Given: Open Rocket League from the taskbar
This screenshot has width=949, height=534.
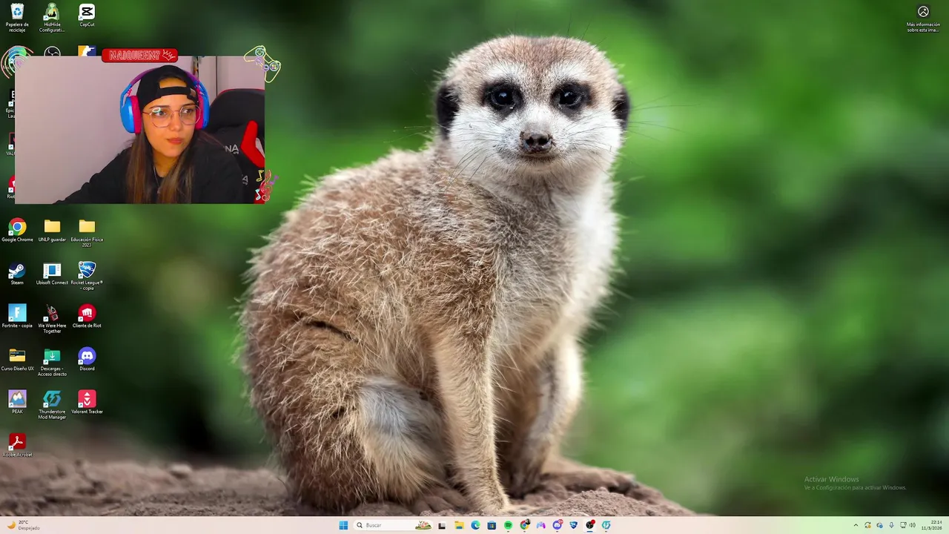Looking at the screenshot, I should point(574,525).
